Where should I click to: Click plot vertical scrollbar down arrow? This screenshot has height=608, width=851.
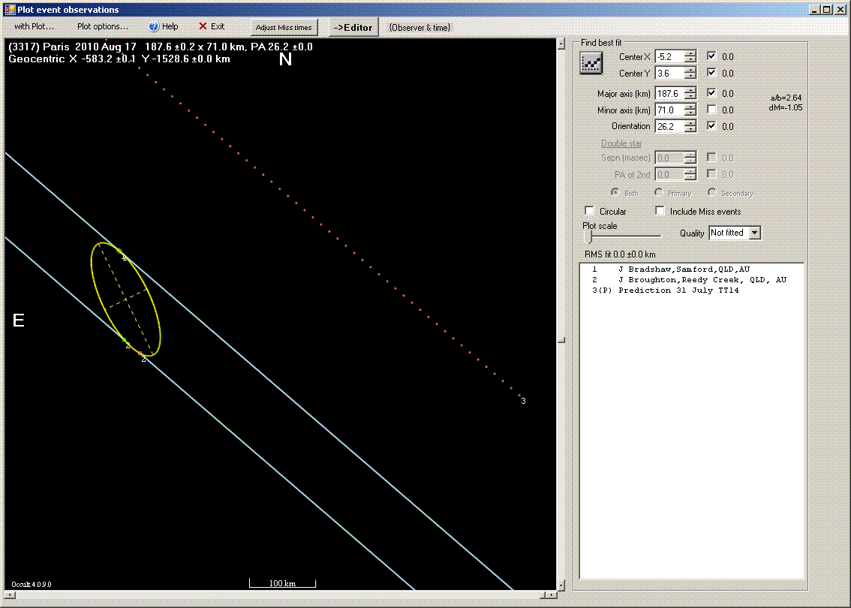561,585
